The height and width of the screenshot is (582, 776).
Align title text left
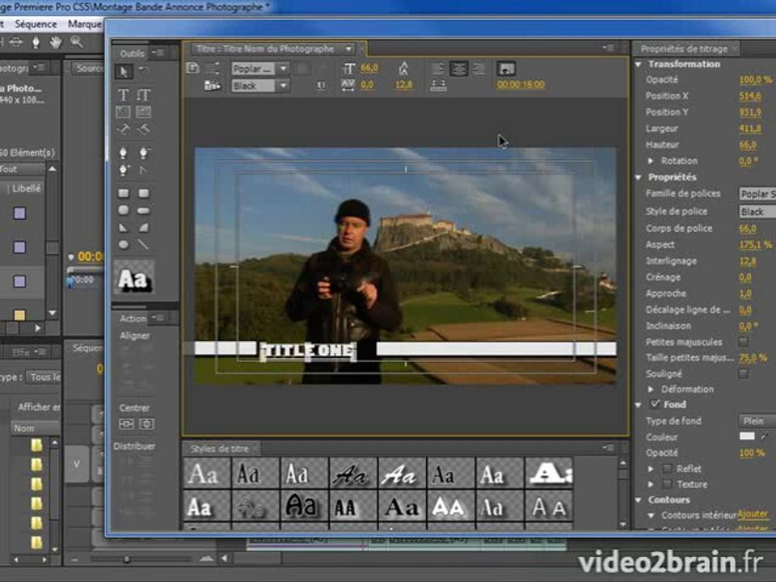click(x=437, y=69)
